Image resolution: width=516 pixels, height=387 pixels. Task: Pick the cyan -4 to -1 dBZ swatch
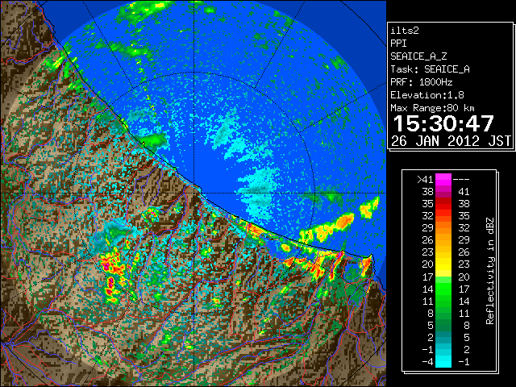click(x=443, y=361)
